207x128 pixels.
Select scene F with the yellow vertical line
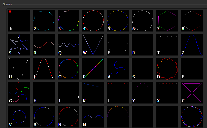pos(192,69)
